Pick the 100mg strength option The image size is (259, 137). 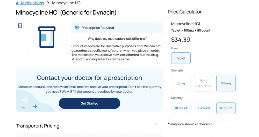226,83
